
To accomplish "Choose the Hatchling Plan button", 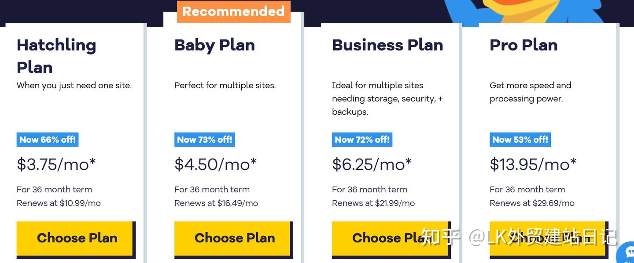I will pyautogui.click(x=75, y=238).
